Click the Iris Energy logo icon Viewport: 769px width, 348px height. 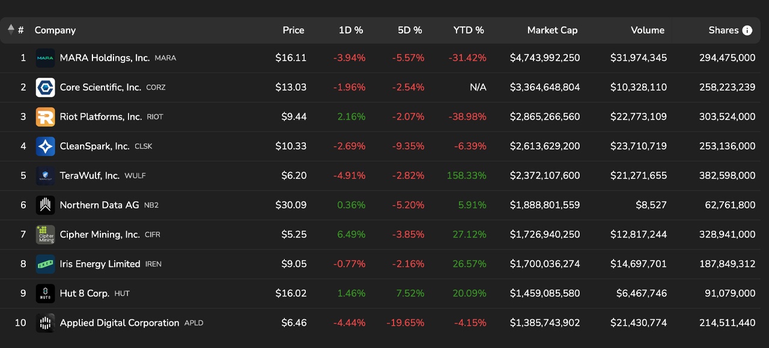click(x=45, y=264)
